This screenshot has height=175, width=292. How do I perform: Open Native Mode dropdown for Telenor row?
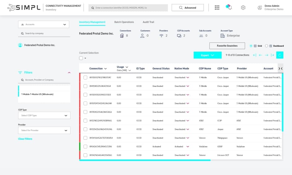click(x=188, y=155)
